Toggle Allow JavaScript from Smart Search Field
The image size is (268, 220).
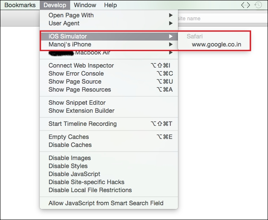coord(109,203)
